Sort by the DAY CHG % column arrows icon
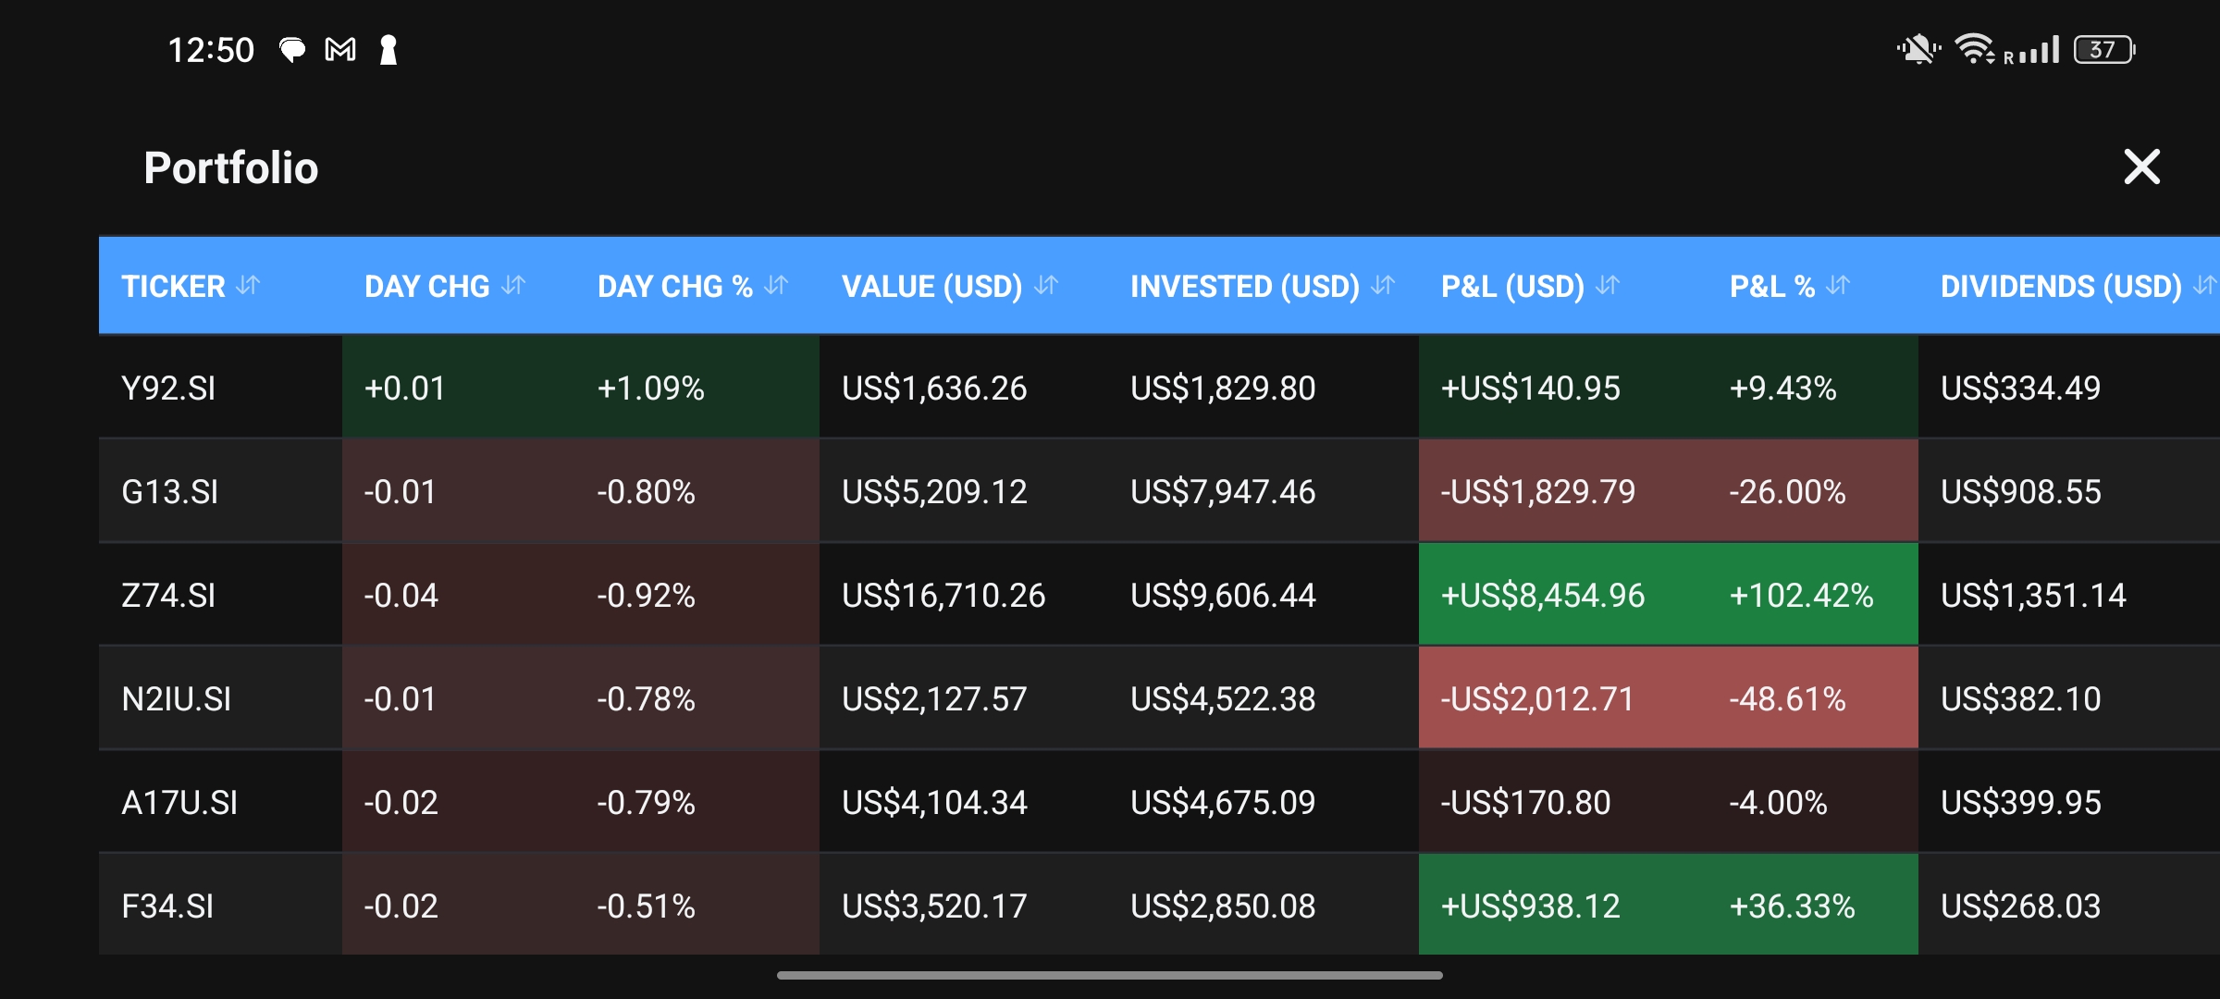Viewport: 2220px width, 999px height. pos(776,285)
